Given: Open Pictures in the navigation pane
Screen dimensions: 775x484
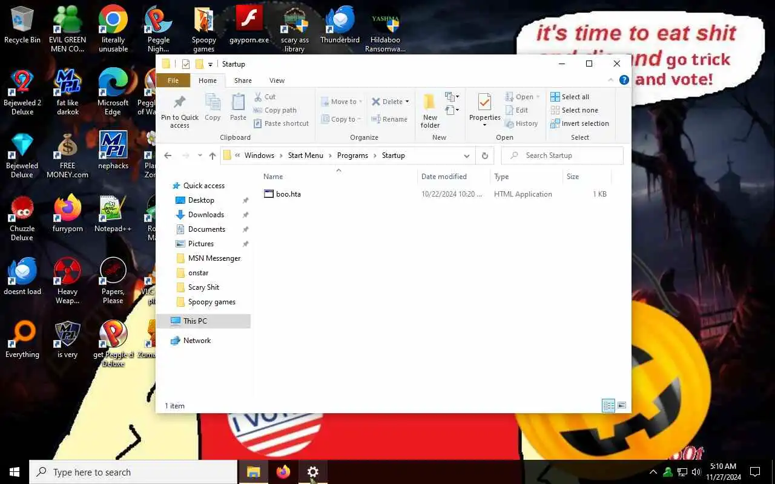Looking at the screenshot, I should tap(201, 244).
